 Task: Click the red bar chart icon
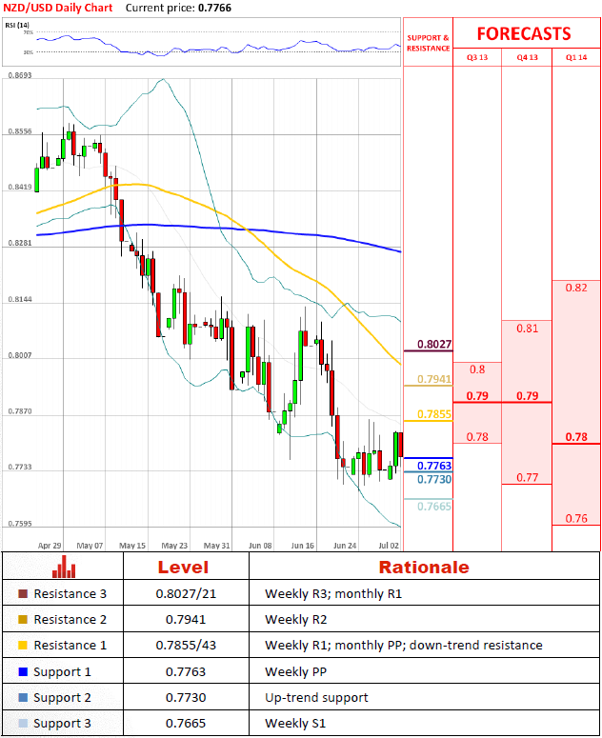click(64, 567)
